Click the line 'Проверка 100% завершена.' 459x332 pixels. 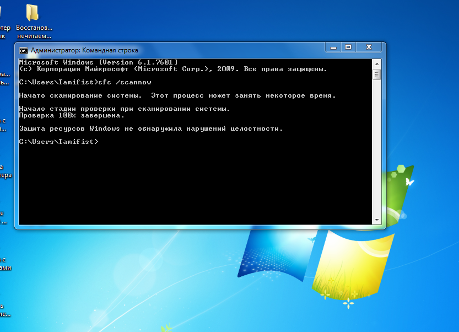coord(72,115)
